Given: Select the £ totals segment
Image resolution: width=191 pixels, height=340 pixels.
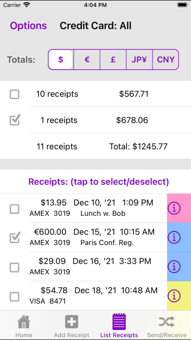Looking at the screenshot, I should coord(113,60).
